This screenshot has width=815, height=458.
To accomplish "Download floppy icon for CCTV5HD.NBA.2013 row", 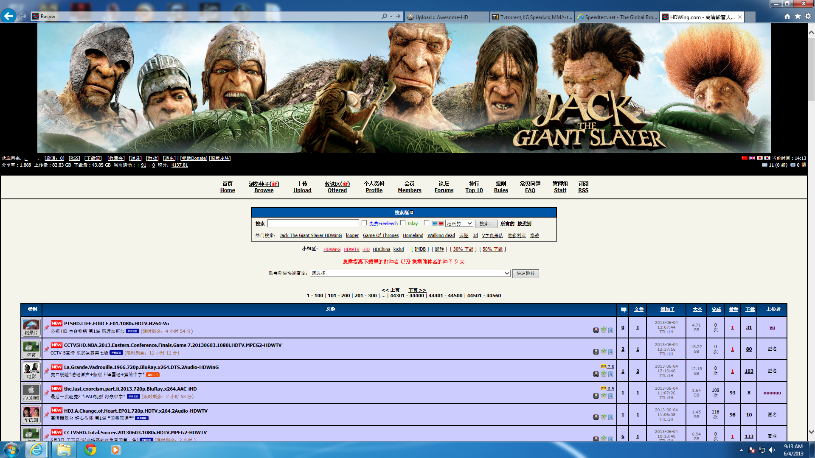I will 596,352.
